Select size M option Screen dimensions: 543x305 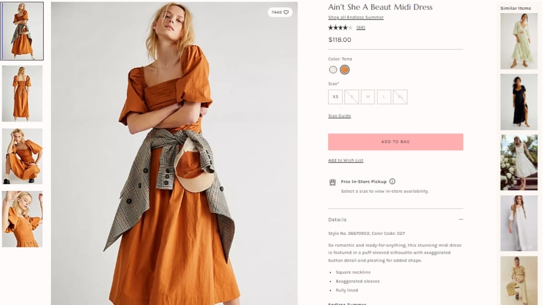(x=368, y=97)
